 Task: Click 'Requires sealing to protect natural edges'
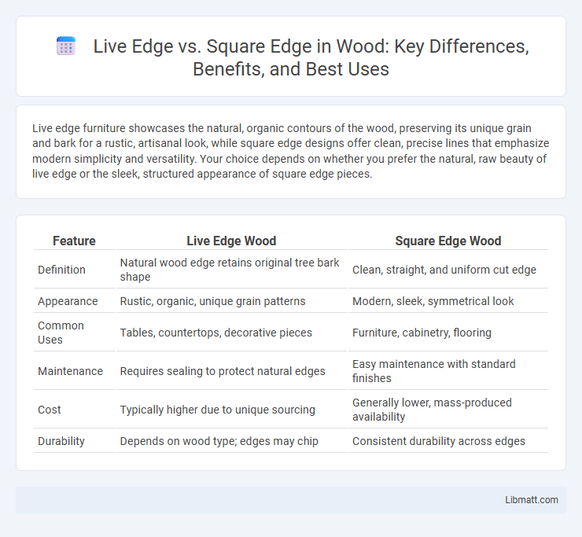tap(223, 371)
